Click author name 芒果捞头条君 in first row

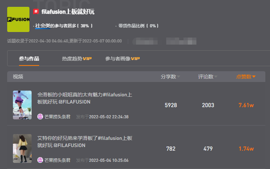point(57,117)
